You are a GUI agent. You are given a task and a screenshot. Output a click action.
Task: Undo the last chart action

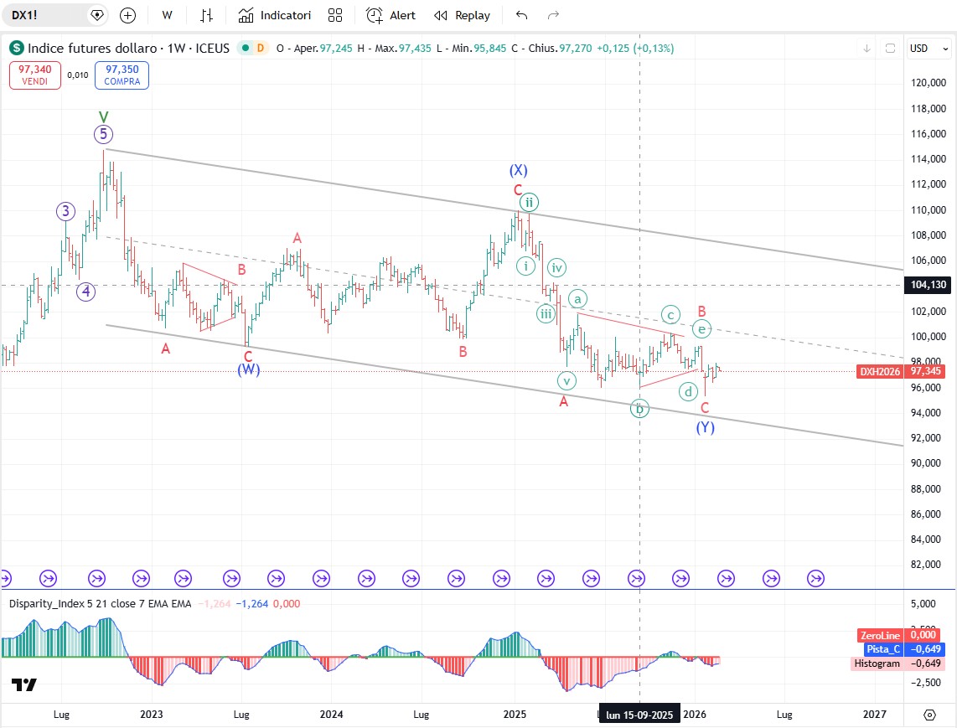coord(521,15)
